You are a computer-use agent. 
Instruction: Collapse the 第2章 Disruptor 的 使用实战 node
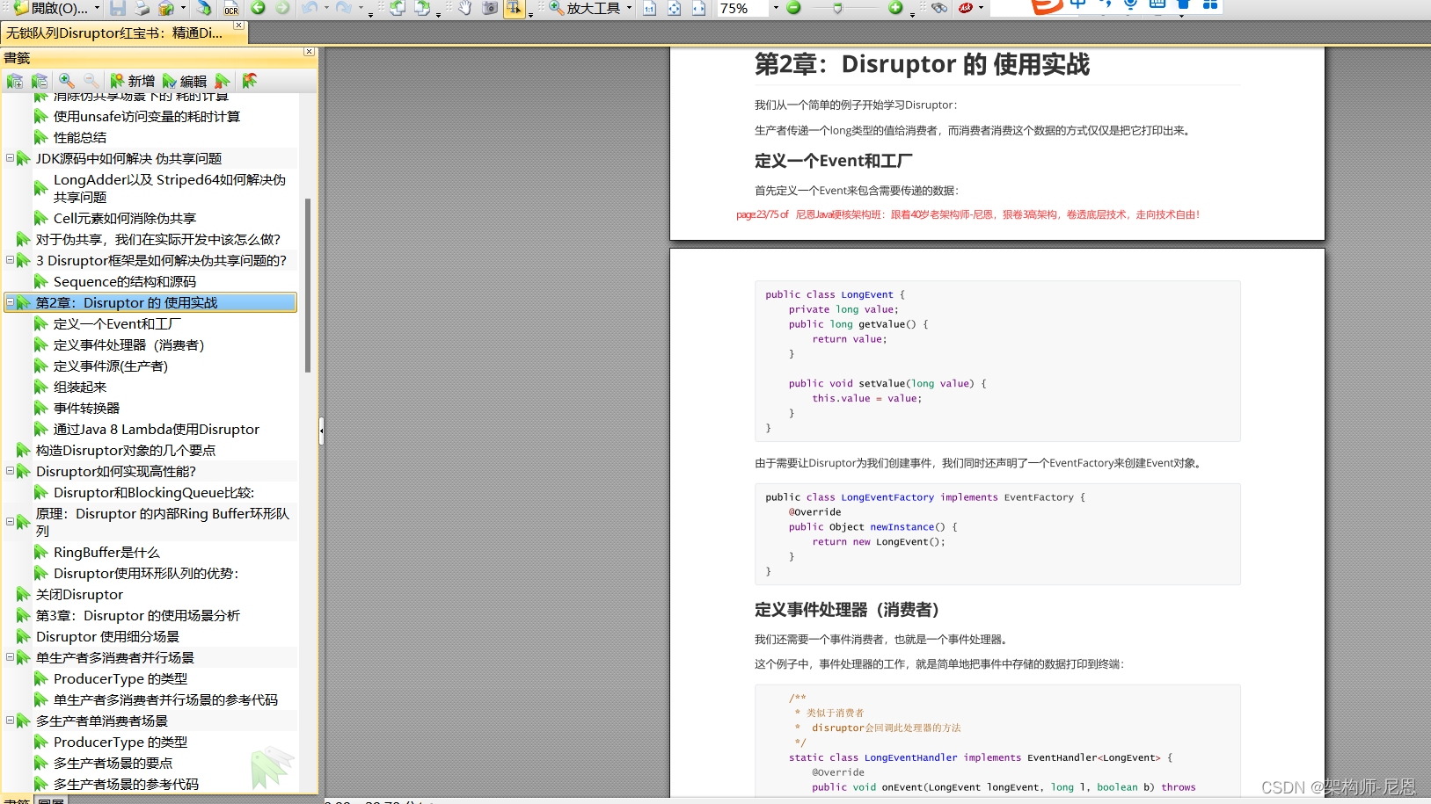(10, 302)
